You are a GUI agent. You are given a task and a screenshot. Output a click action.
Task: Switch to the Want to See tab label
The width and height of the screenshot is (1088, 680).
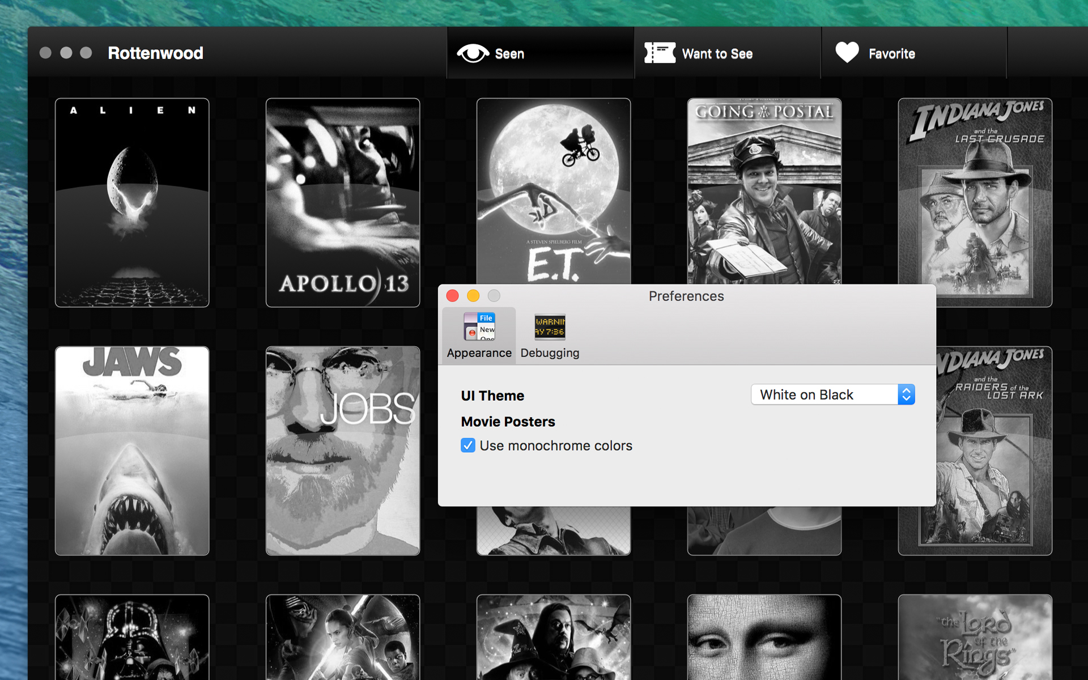(x=717, y=54)
